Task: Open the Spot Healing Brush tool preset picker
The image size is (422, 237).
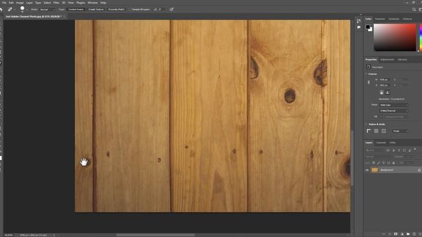Action: pos(11,9)
